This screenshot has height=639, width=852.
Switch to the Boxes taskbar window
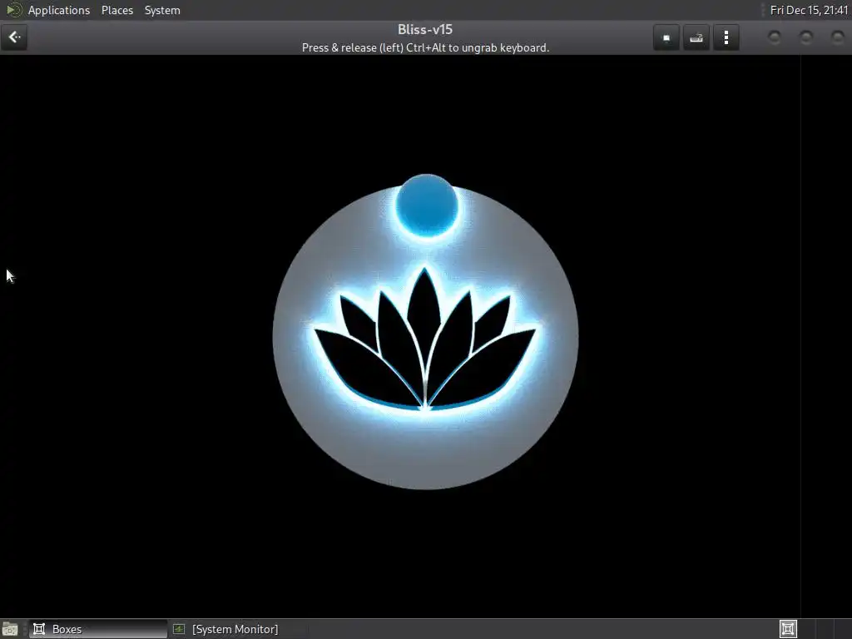click(98, 629)
